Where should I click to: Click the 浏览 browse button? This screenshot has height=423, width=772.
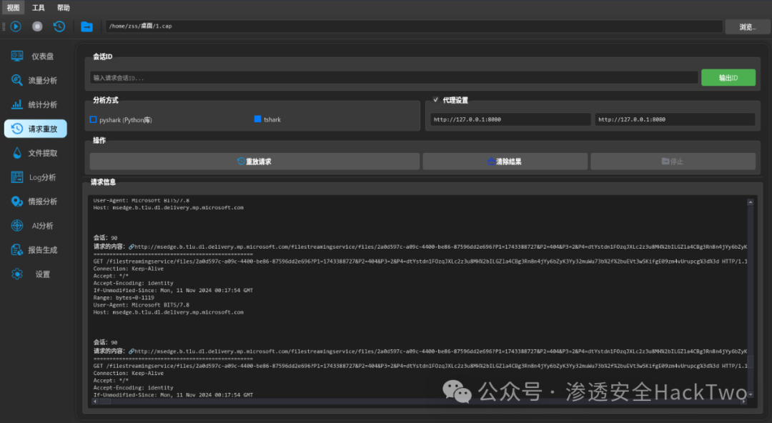pos(748,26)
